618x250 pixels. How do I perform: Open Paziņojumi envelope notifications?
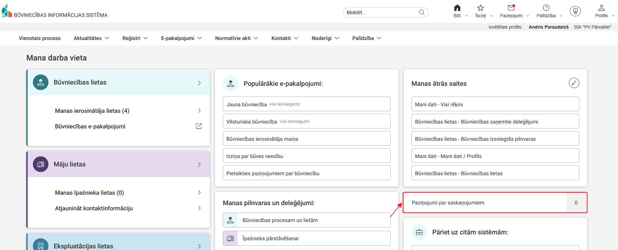511,8
